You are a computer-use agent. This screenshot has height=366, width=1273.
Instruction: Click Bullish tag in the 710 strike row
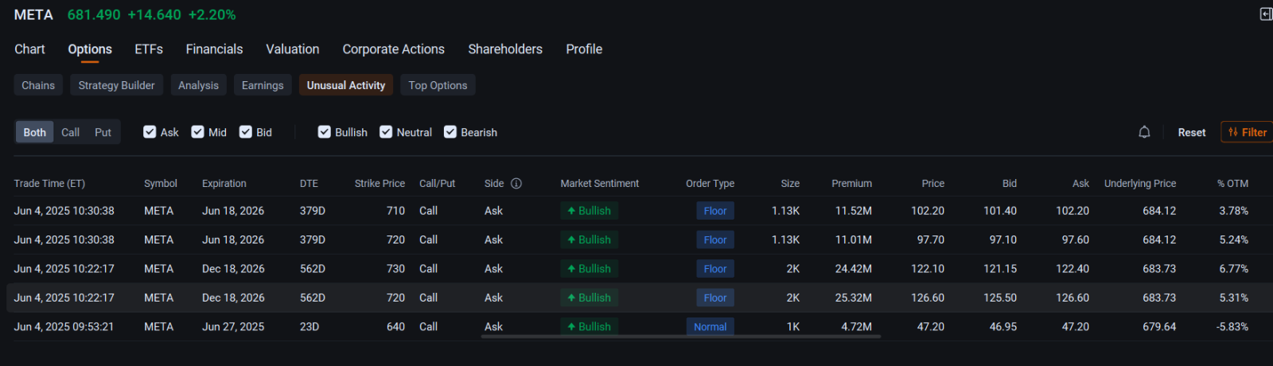(589, 211)
